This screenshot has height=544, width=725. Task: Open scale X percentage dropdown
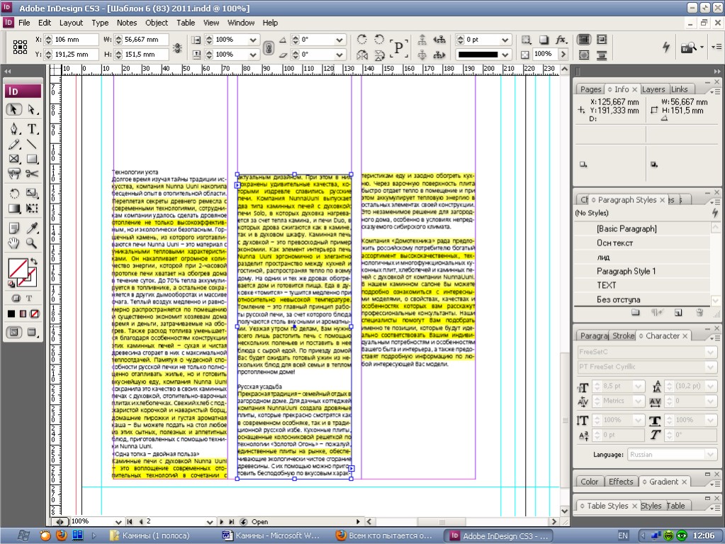[x=253, y=40]
